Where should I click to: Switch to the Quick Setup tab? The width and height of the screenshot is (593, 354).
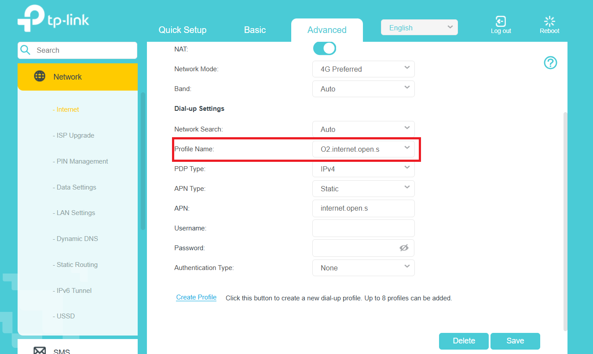pos(183,30)
